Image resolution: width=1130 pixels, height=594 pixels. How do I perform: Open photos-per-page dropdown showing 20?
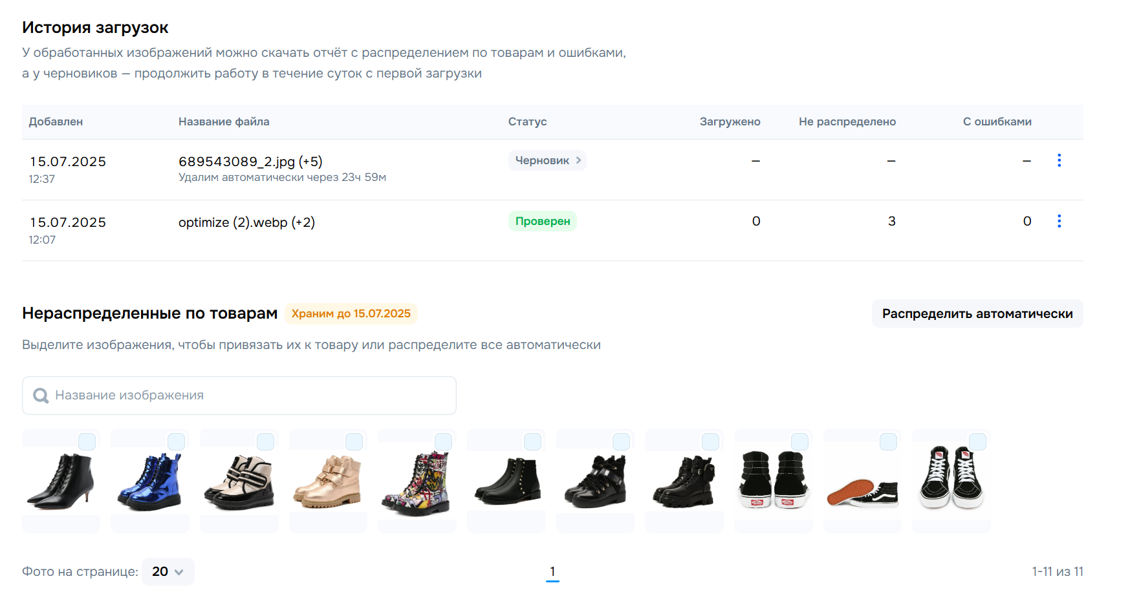168,571
